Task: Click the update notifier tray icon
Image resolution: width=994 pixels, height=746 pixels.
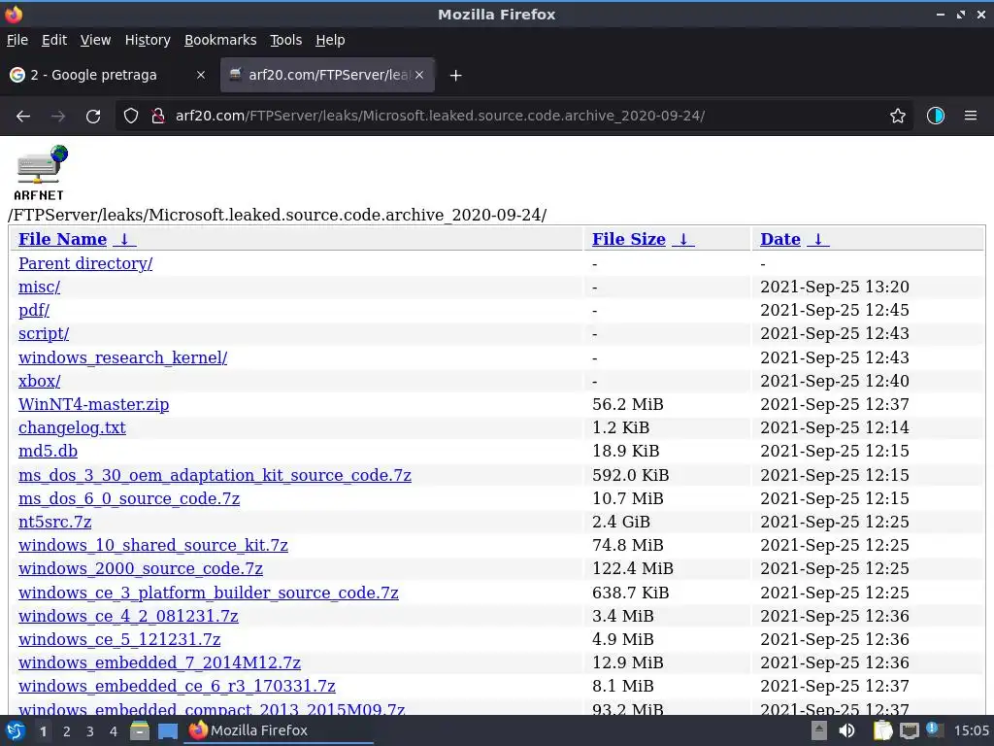Action: pyautogui.click(x=933, y=729)
